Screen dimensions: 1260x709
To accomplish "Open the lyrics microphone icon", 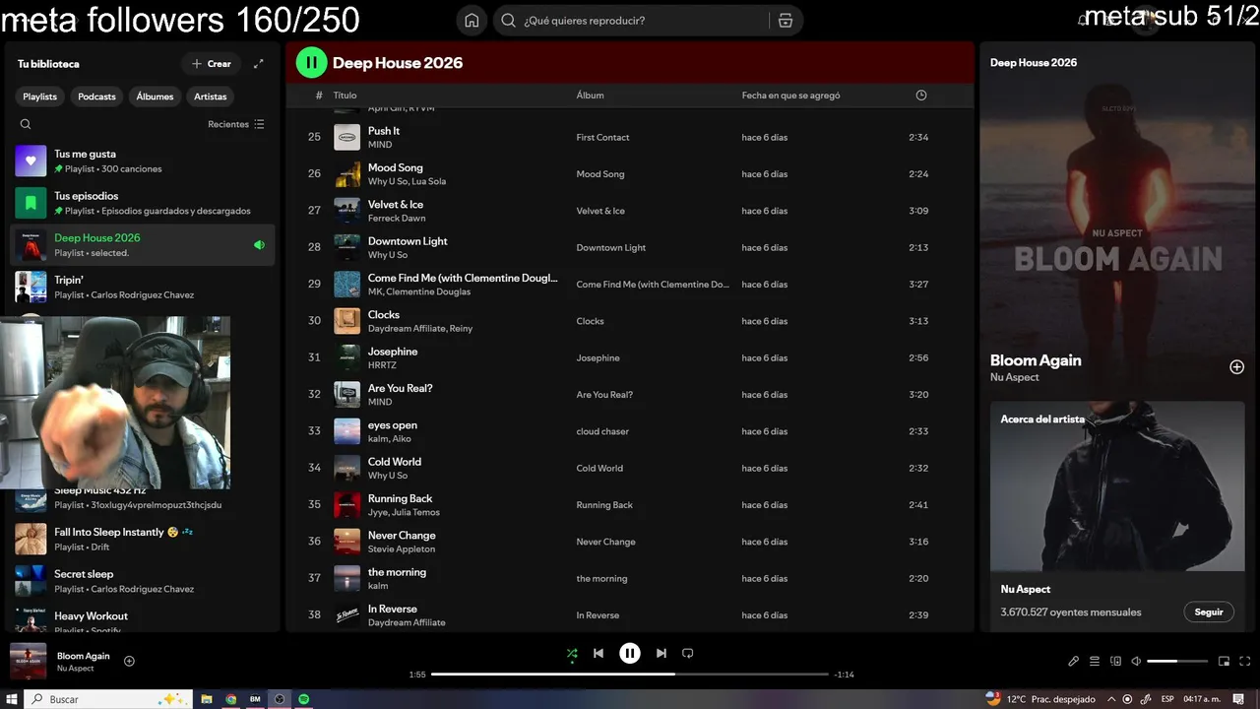I will pos(1074,662).
